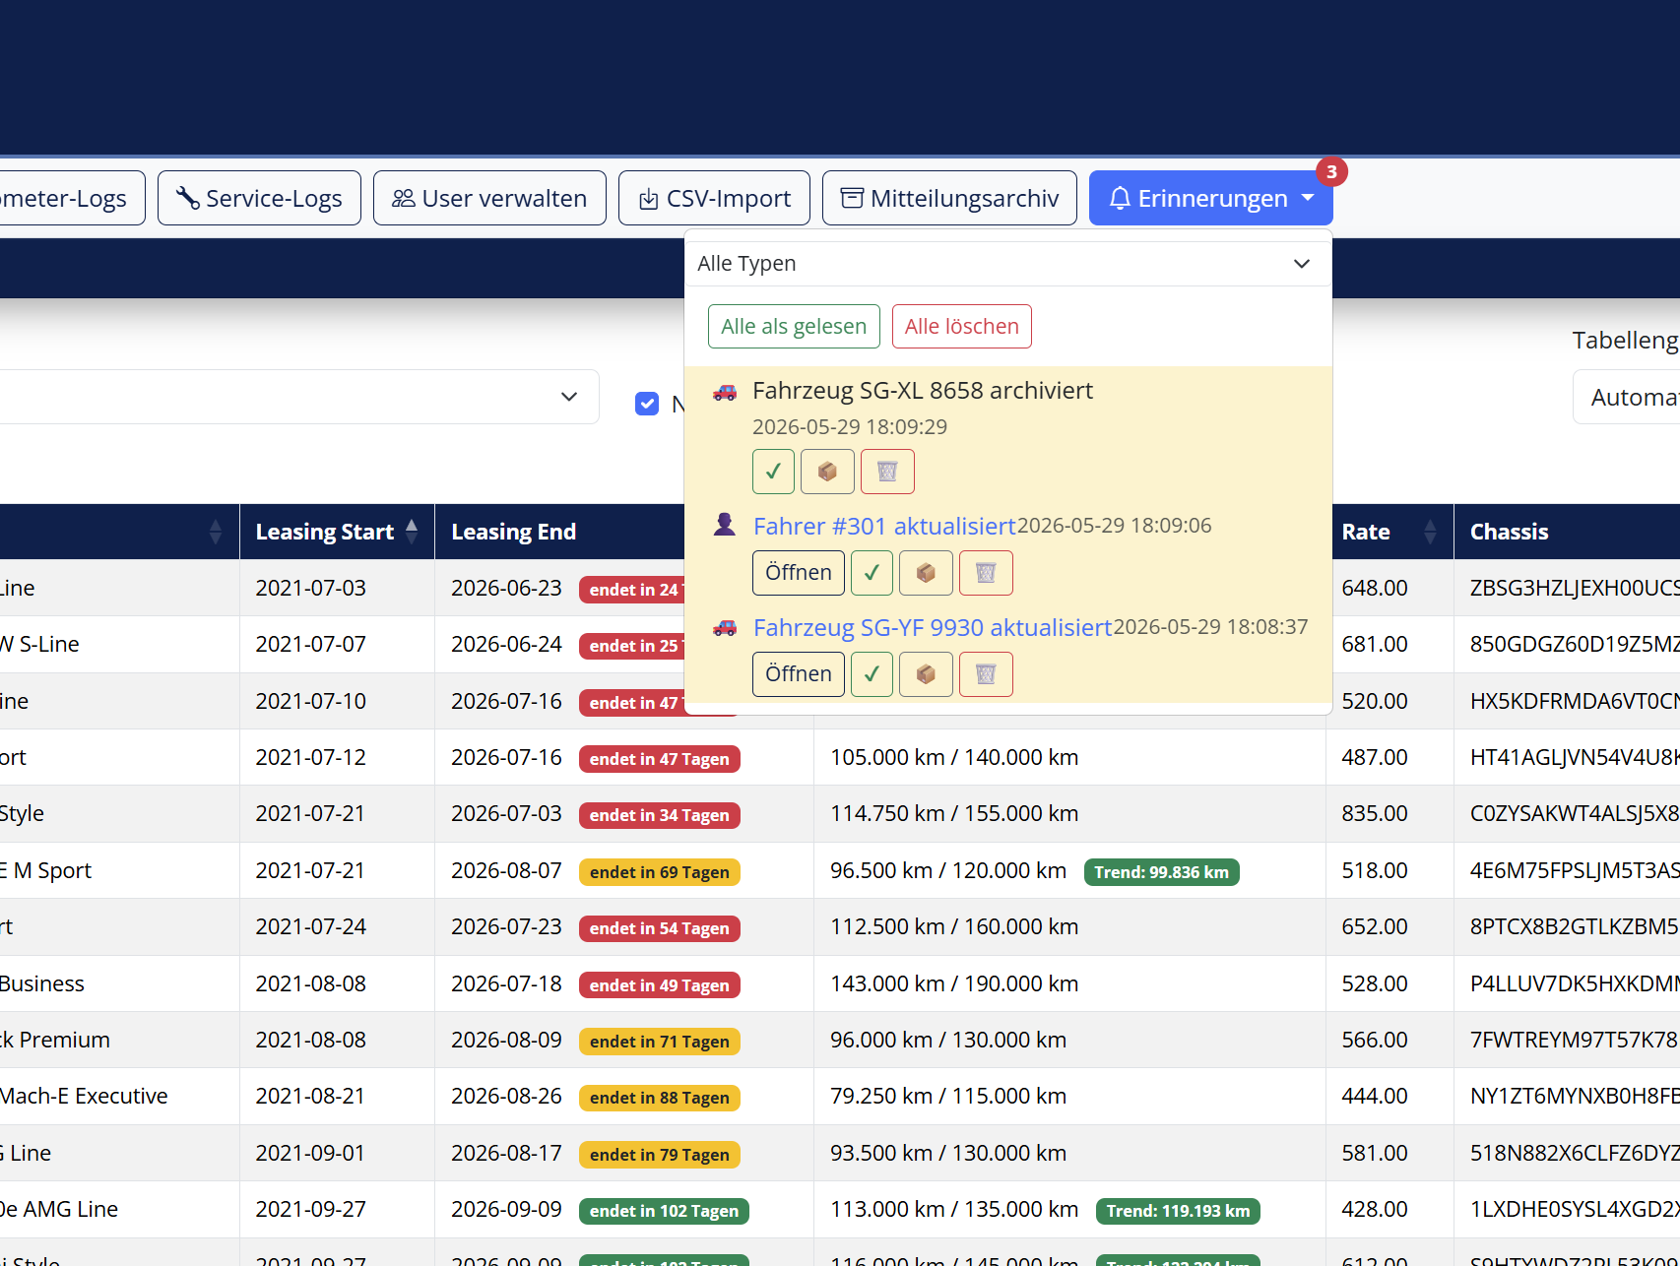Delete the 'Fahrer #301 aktualisiert' notification
Viewport: 1680px width, 1266px height.
pyautogui.click(x=986, y=573)
